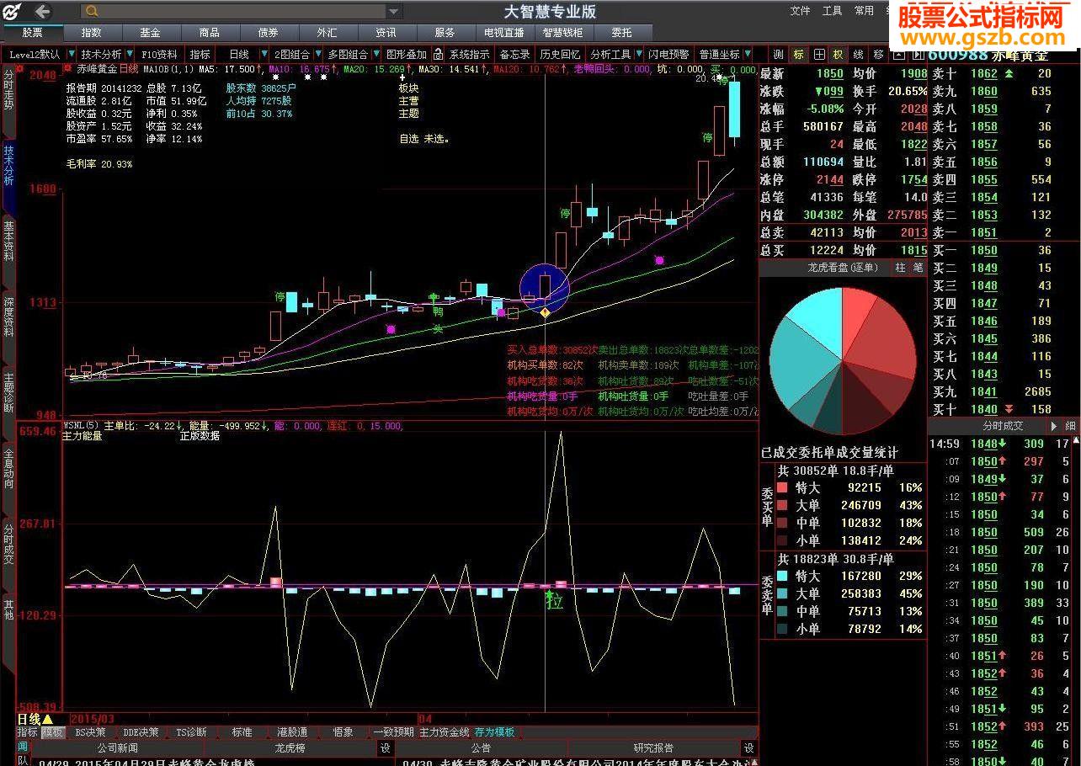This screenshot has height=766, width=1081.
Task: Open the stock search box dropdown arrow
Action: pyautogui.click(x=393, y=11)
